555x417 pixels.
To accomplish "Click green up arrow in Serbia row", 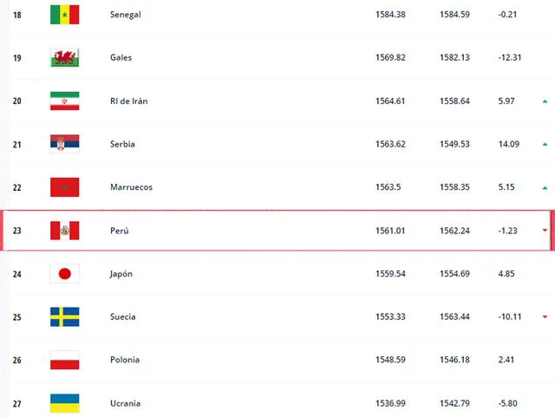I will coord(545,145).
